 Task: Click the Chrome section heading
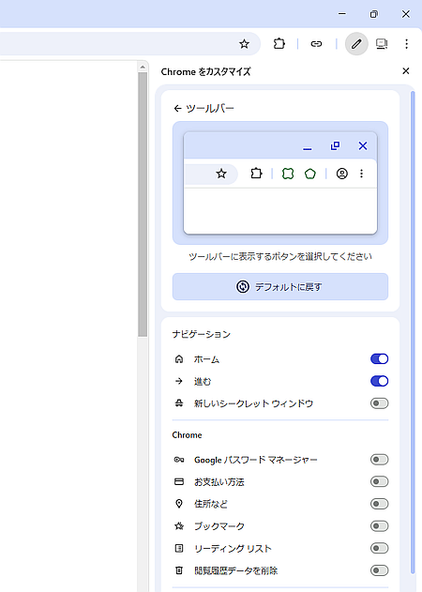click(x=187, y=435)
